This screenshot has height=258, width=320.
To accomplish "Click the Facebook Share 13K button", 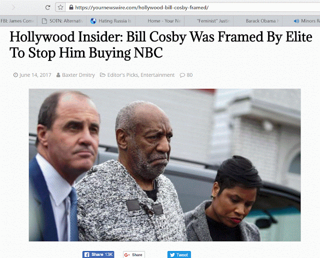I will [98, 255].
